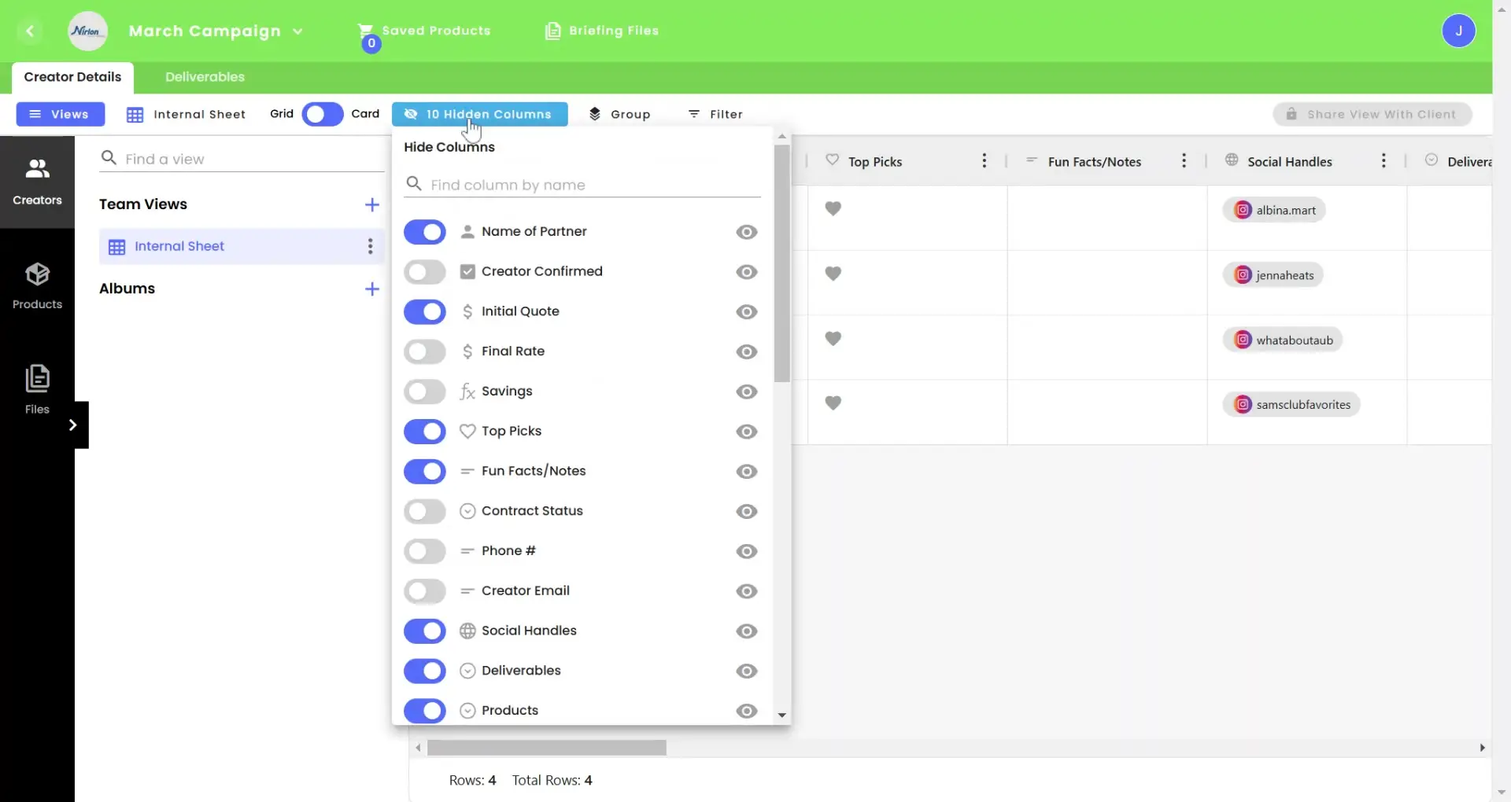The height and width of the screenshot is (802, 1511).
Task: Click the Find column by name search field
Action: [x=582, y=184]
